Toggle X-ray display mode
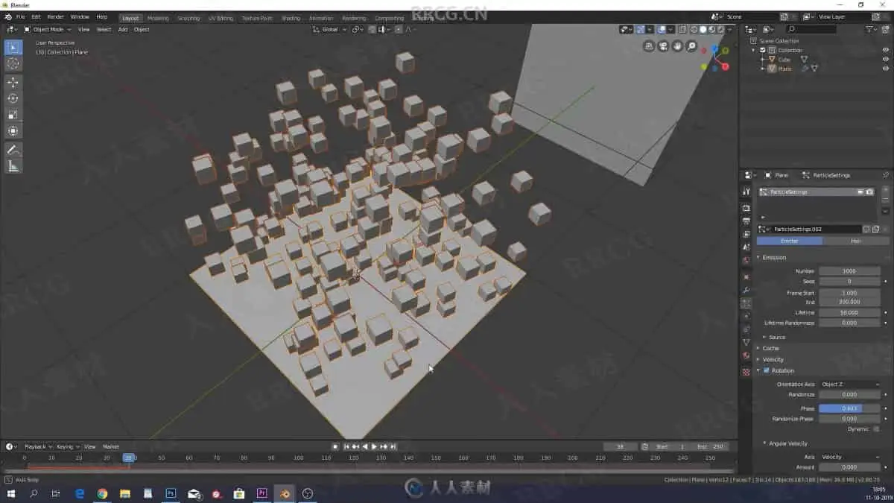 pyautogui.click(x=683, y=29)
